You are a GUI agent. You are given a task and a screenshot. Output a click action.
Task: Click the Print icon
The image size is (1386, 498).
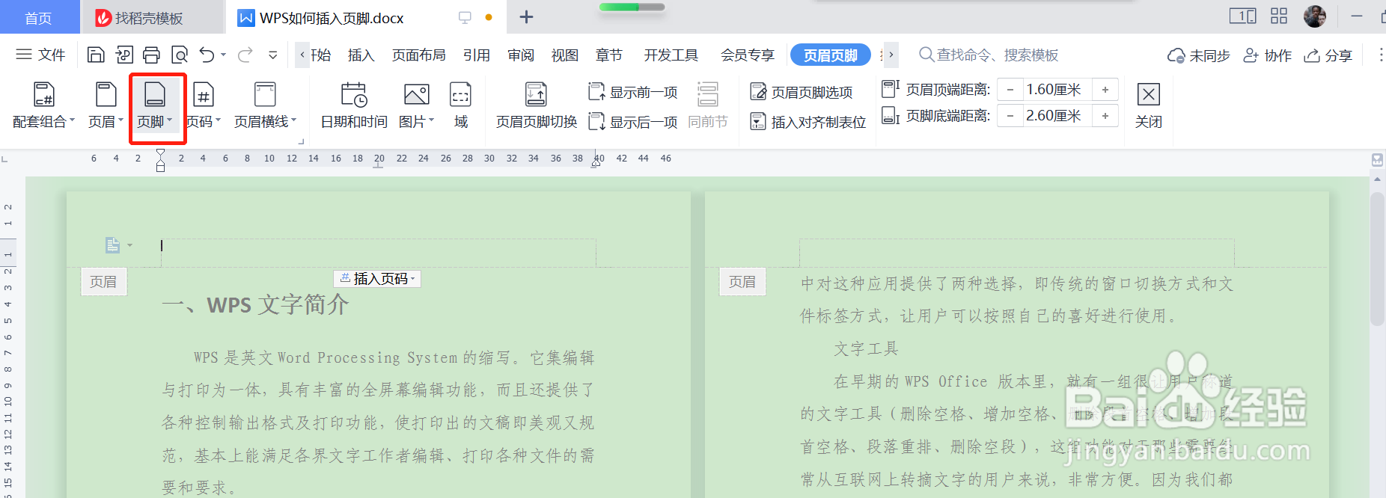(152, 55)
